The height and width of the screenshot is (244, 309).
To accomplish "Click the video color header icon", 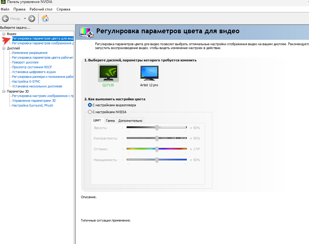I will point(86,32).
